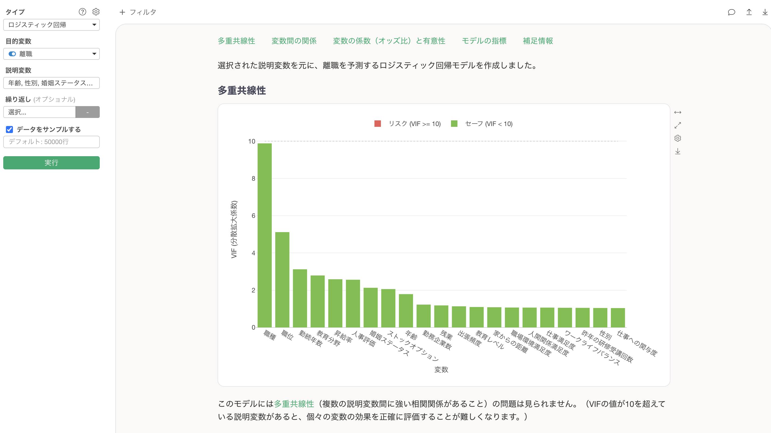Image resolution: width=771 pixels, height=433 pixels.
Task: Uncheck データをサンプルする checkbox
Action: [x=10, y=130]
